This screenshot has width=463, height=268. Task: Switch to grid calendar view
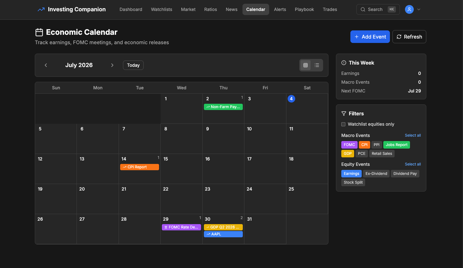point(306,65)
